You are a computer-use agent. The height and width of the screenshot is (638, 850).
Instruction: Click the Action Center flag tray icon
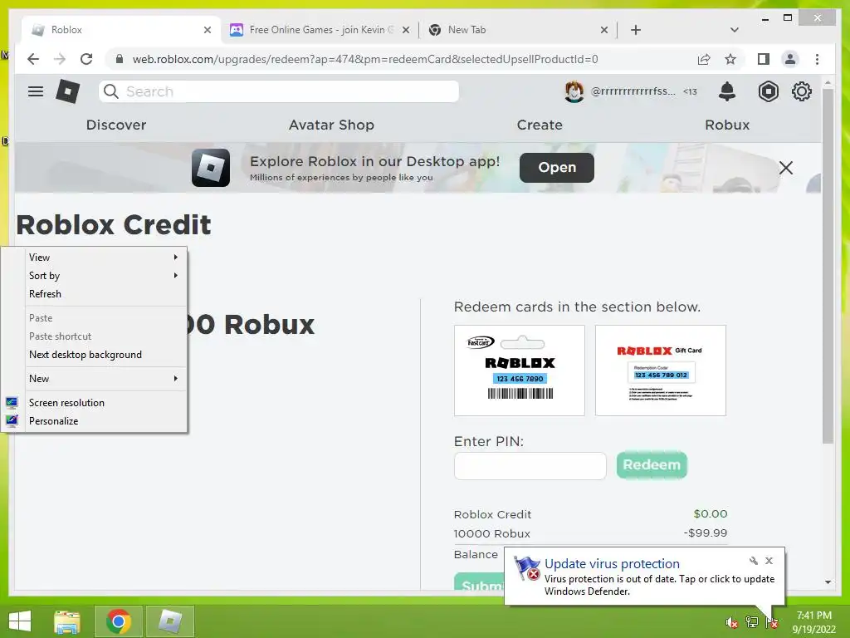[x=771, y=622]
